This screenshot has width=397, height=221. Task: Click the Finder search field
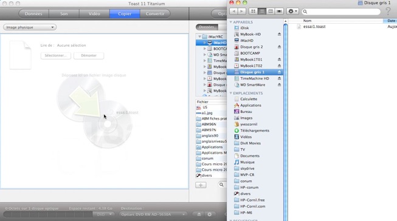(x=341, y=12)
